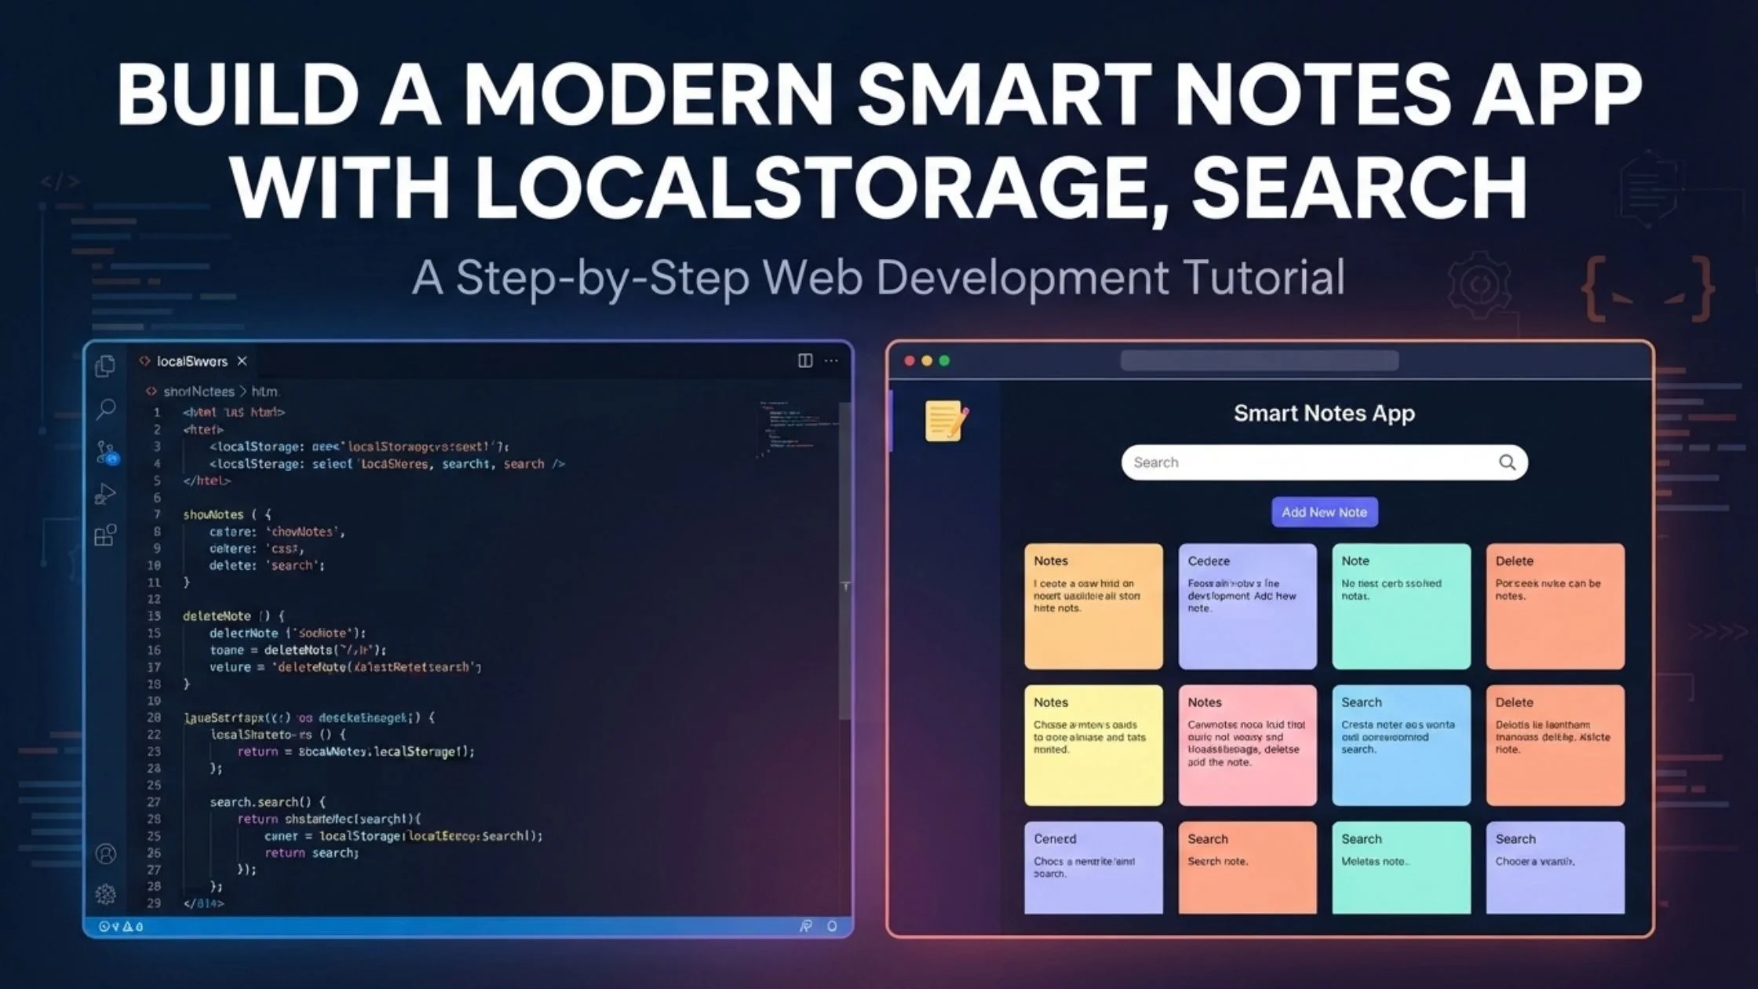Viewport: 1758px width, 989px height.
Task: Click errors and warnings status bar indicator
Action: tap(121, 927)
